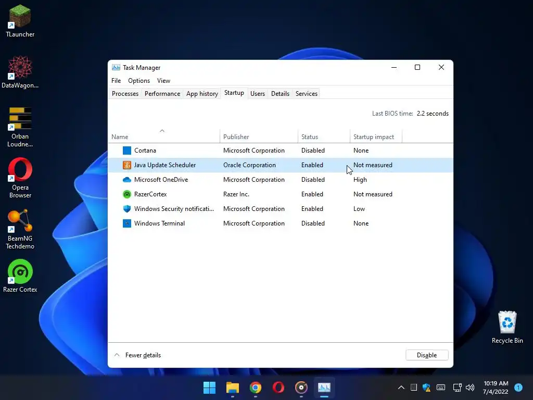The width and height of the screenshot is (533, 400).
Task: Minimize the Task Manager window
Action: click(x=394, y=67)
